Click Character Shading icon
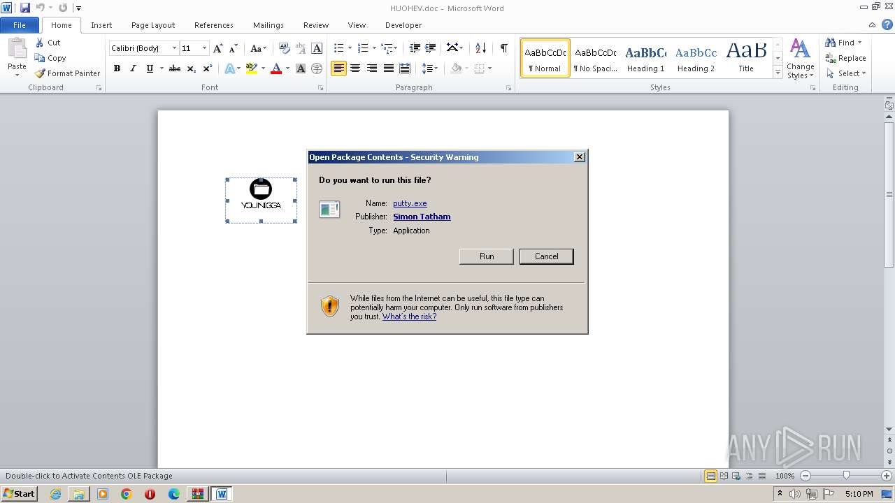This screenshot has width=895, height=503. tap(301, 68)
